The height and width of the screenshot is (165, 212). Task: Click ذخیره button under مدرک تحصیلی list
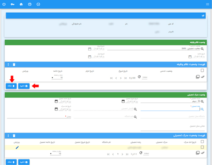pyautogui.click(x=24, y=162)
